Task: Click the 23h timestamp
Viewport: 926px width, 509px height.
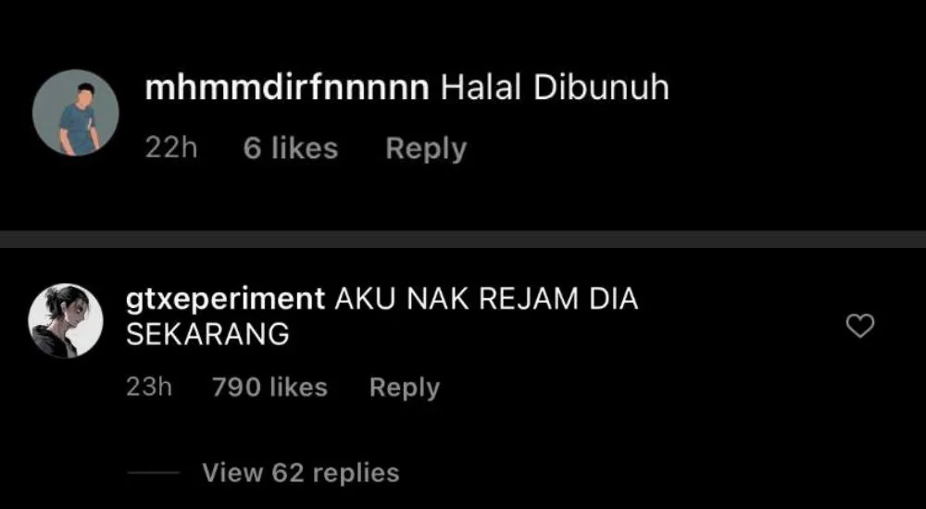Action: pos(149,388)
